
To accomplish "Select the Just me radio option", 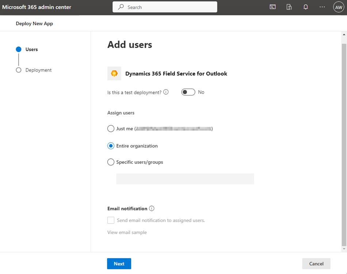I will (x=111, y=129).
